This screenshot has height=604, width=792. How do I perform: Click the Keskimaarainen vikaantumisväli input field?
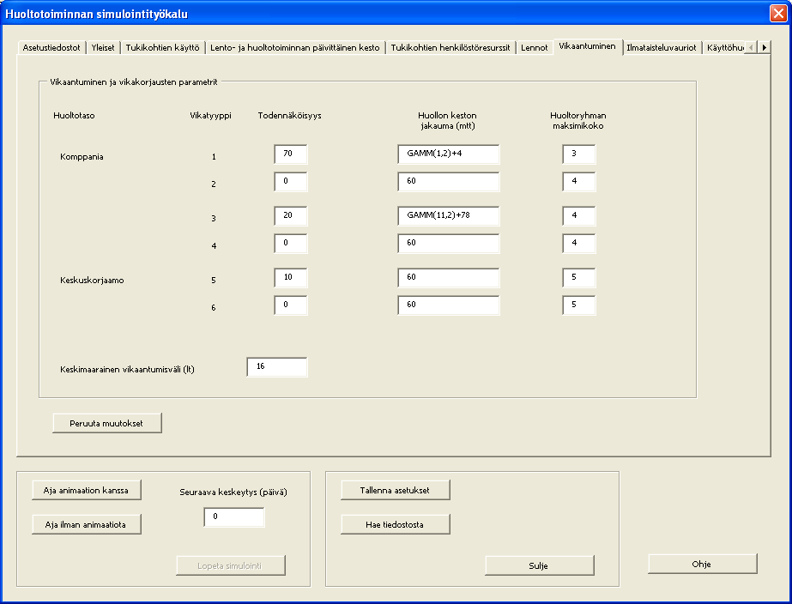[x=277, y=367]
